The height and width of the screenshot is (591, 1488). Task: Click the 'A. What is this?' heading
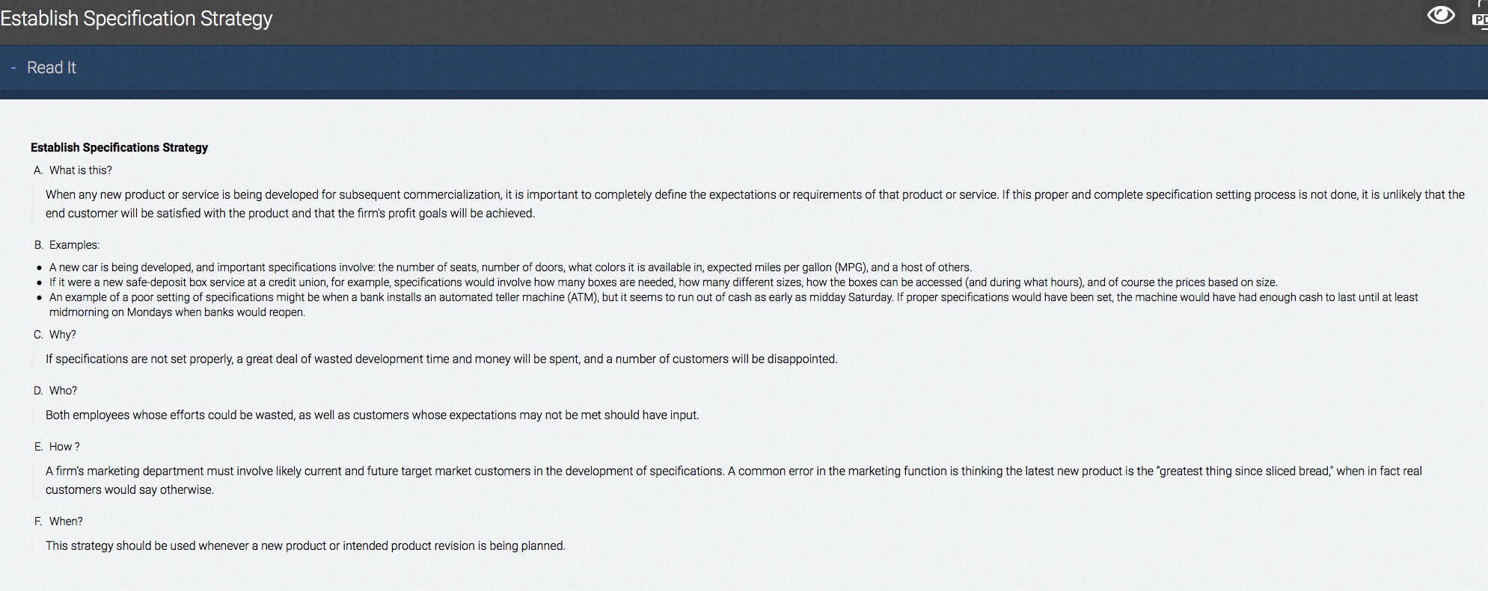pyautogui.click(x=73, y=170)
